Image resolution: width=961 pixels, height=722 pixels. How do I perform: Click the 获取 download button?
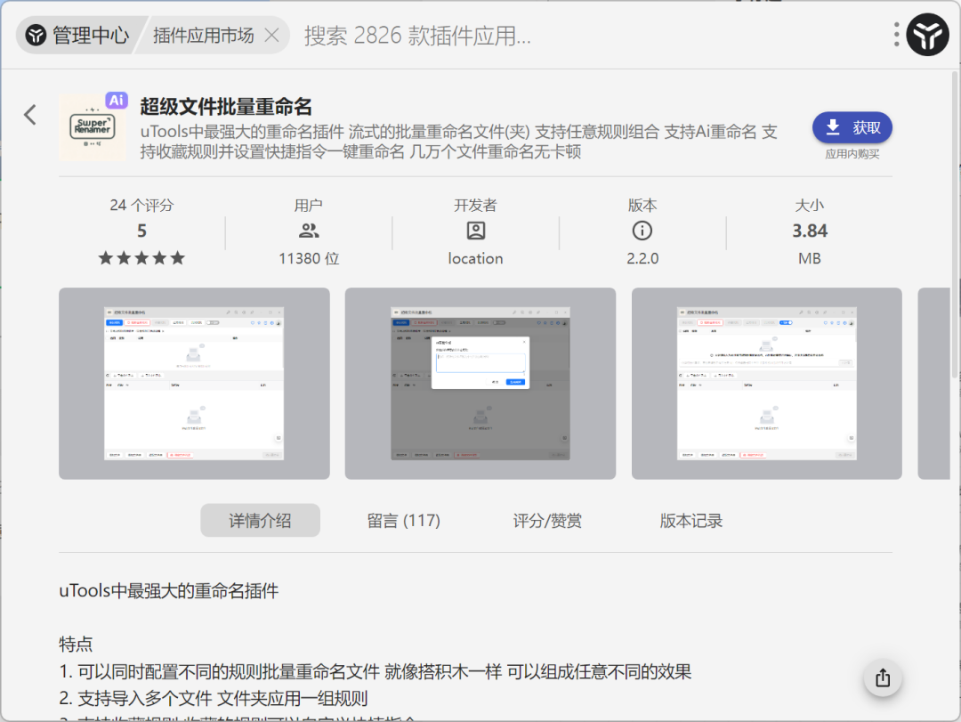(x=852, y=127)
